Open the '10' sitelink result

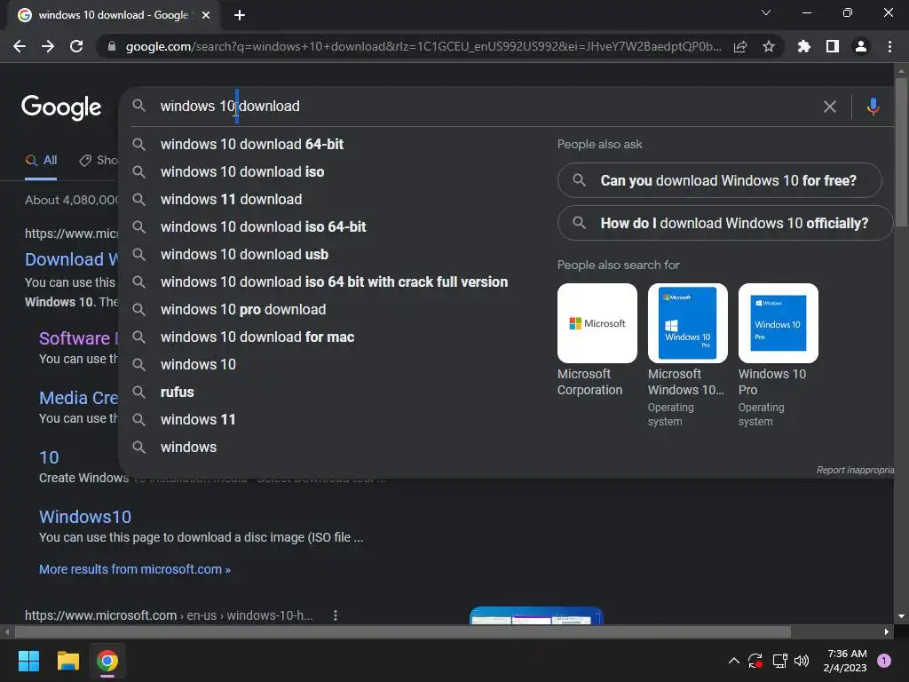49,457
